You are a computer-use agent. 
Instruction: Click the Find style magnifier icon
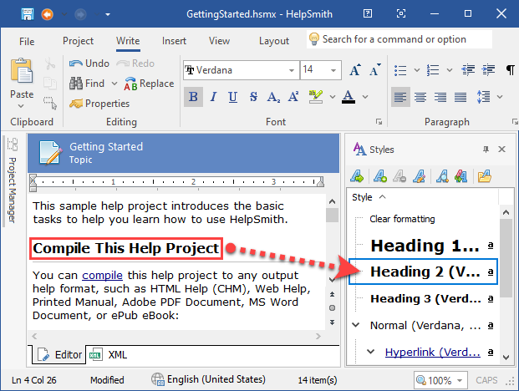coord(443,176)
